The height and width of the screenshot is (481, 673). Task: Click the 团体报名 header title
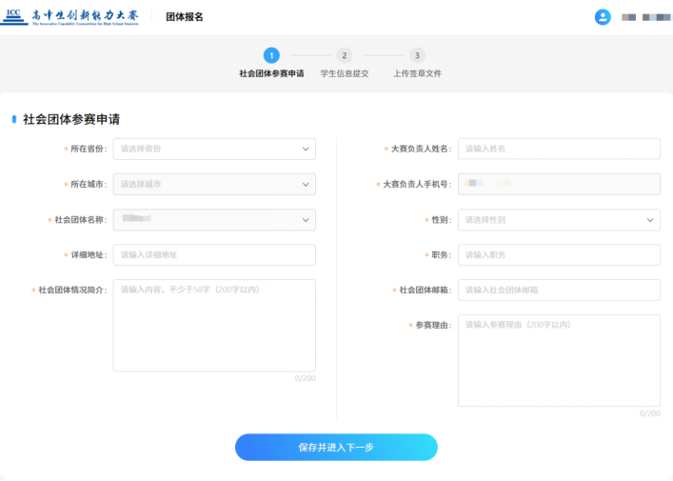click(185, 17)
